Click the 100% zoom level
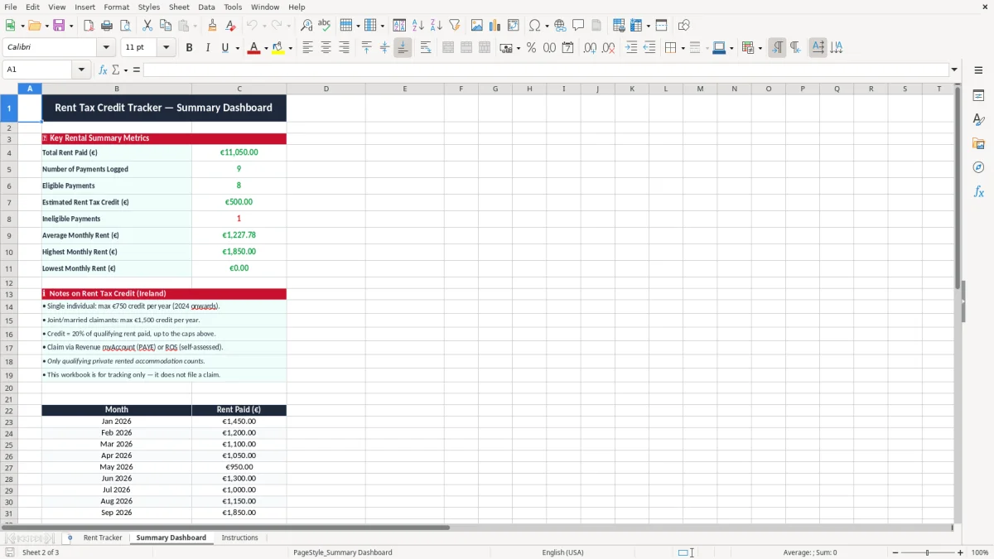Screen dimensions: 994x559 980,552
